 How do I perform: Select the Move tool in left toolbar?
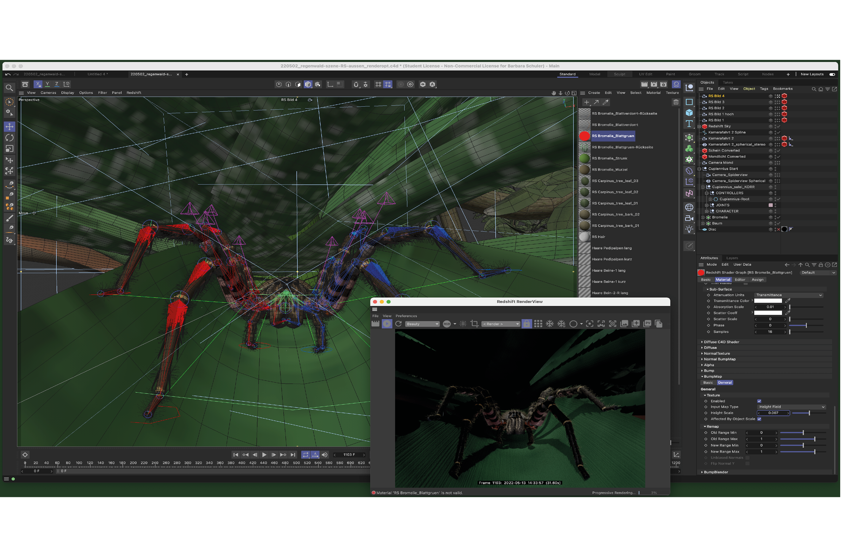click(x=10, y=127)
